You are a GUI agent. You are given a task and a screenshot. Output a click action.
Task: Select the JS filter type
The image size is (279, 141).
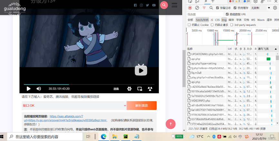(x=212, y=20)
